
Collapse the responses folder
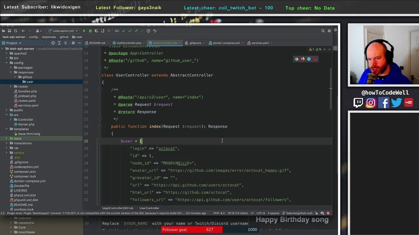pyautogui.click(x=11, y=72)
